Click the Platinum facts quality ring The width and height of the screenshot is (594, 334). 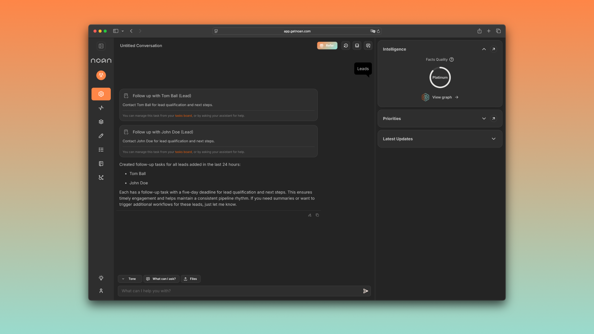[440, 78]
